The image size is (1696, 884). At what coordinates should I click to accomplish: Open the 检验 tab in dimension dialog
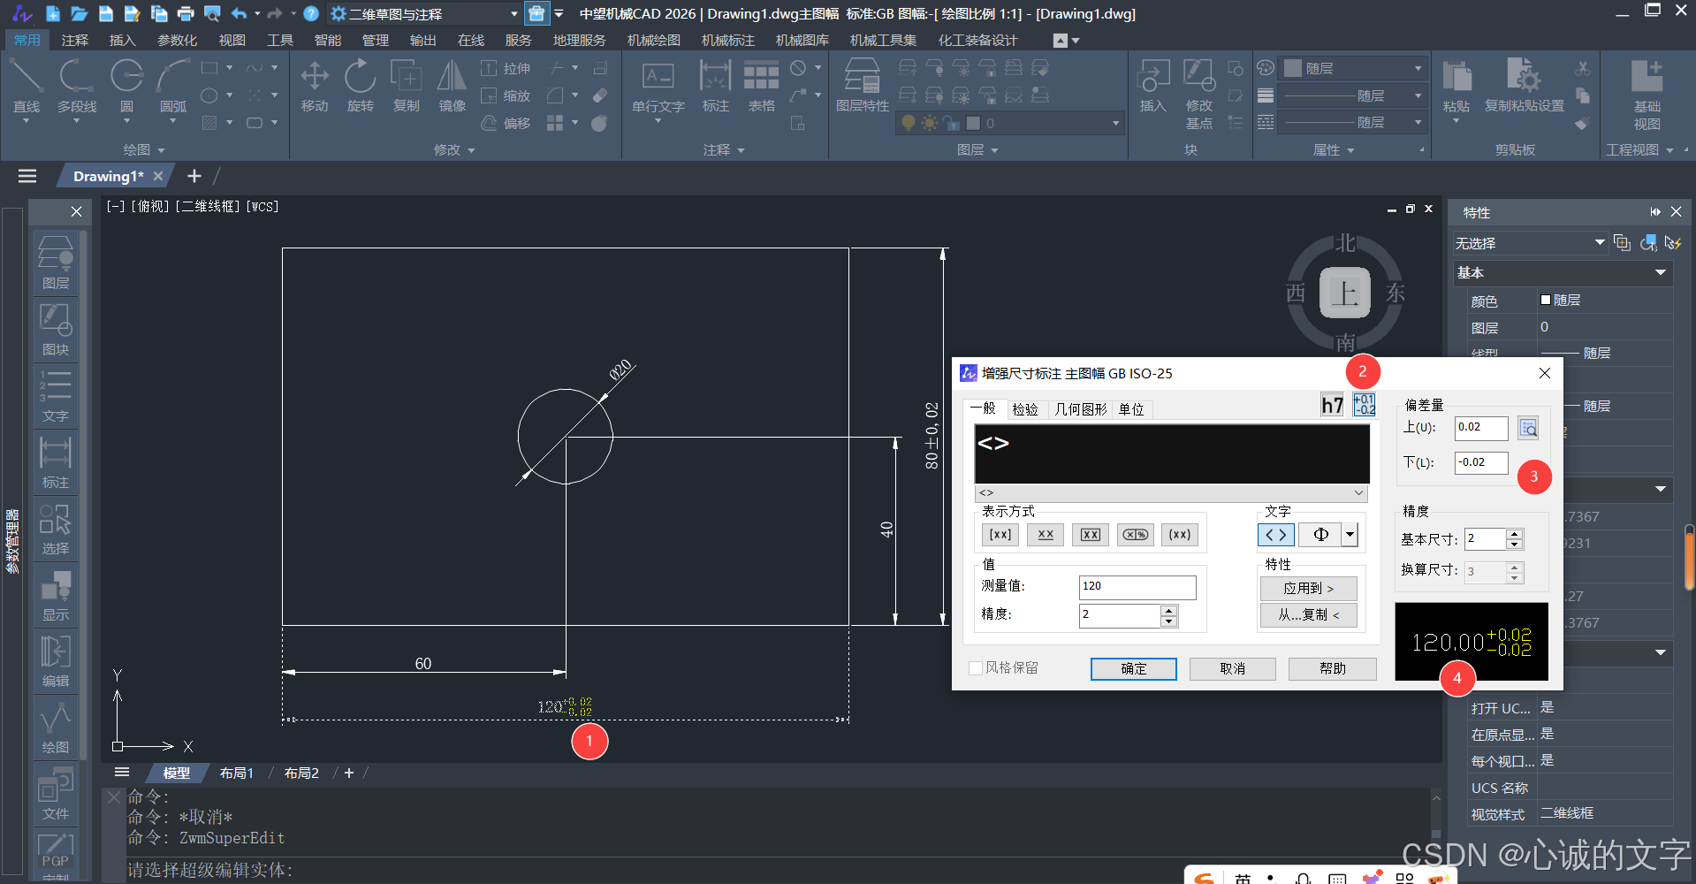[x=1025, y=409]
